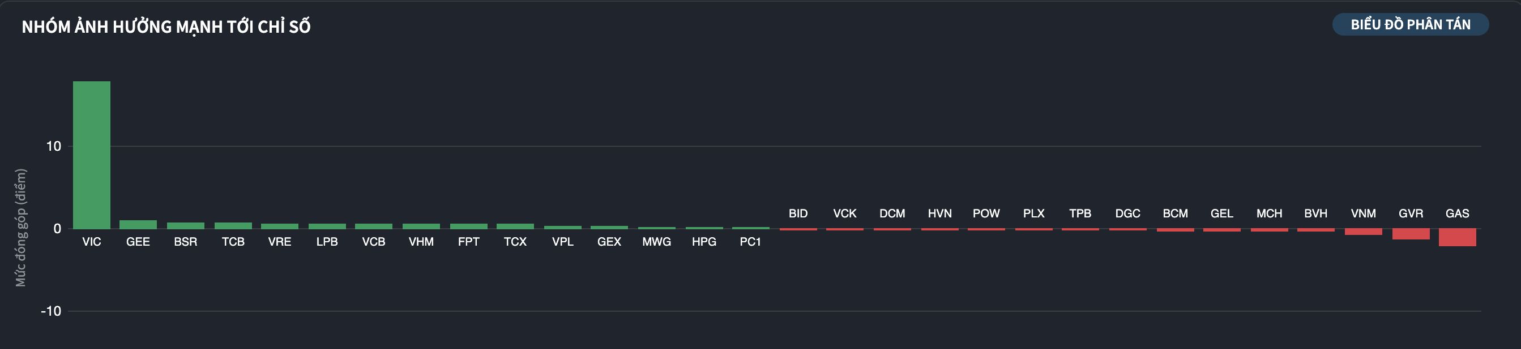The width and height of the screenshot is (1521, 349).
Task: Select the HPG ticker label
Action: (x=704, y=242)
